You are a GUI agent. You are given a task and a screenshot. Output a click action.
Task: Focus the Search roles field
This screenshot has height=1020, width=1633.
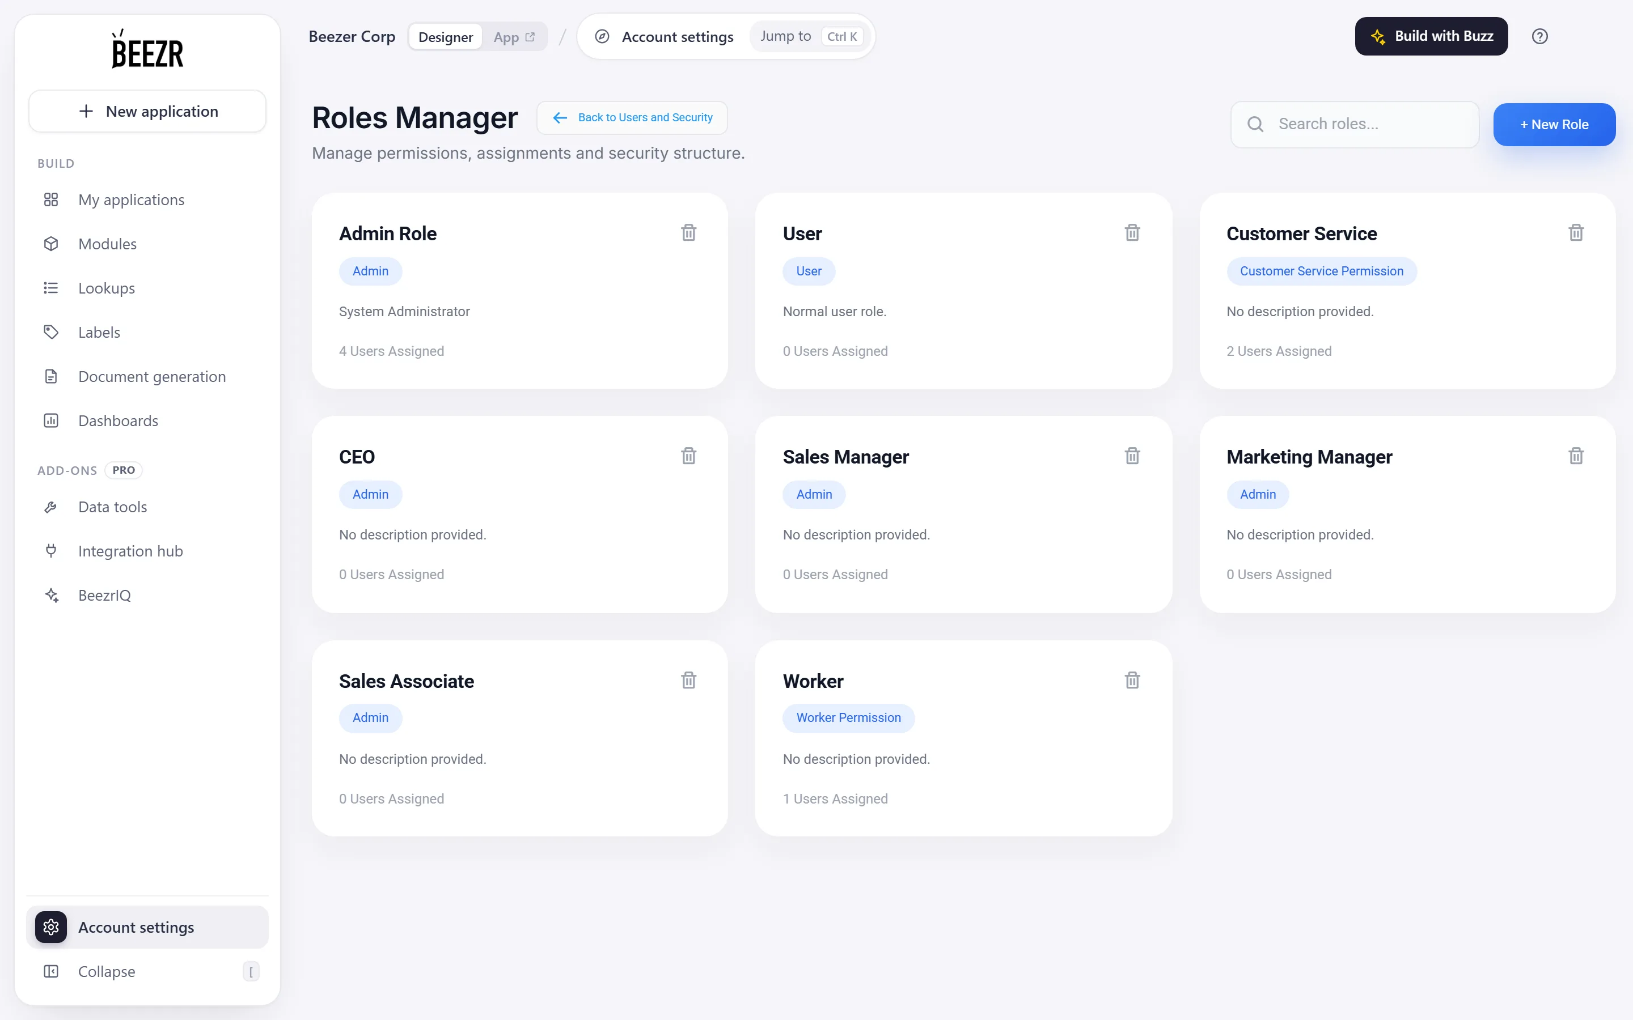1354,124
